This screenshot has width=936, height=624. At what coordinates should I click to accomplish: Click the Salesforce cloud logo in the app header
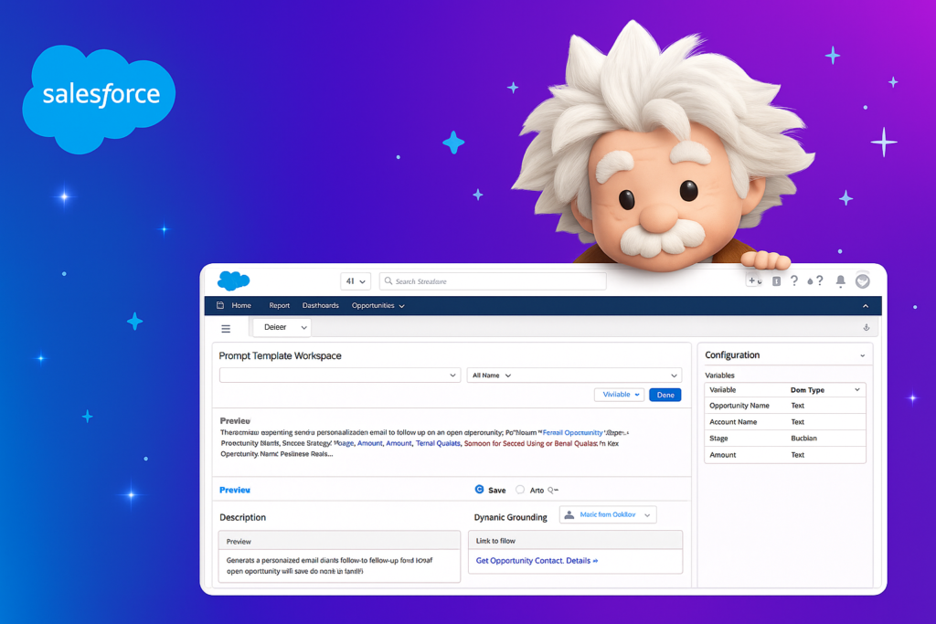(233, 281)
